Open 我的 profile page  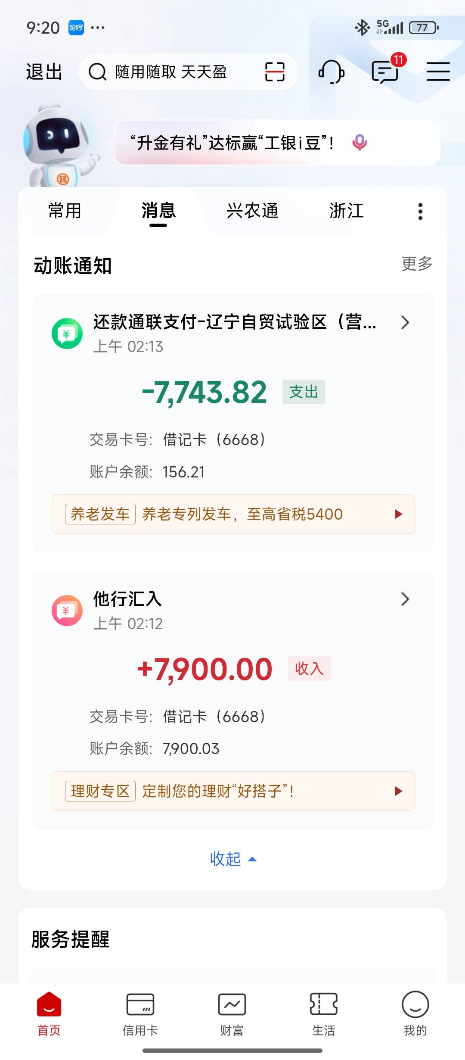[415, 1013]
